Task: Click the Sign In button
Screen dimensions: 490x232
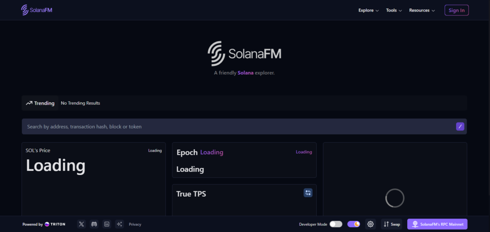Action: (x=457, y=11)
